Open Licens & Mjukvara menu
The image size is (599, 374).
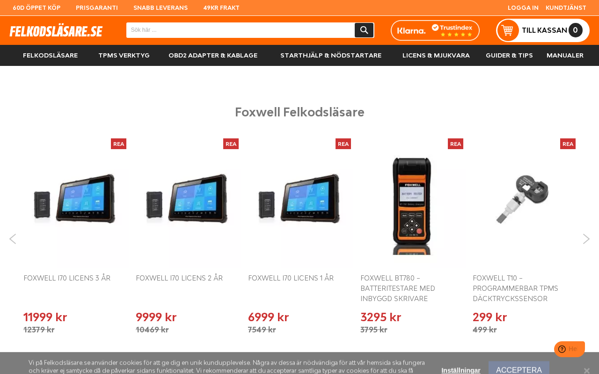[x=436, y=55]
